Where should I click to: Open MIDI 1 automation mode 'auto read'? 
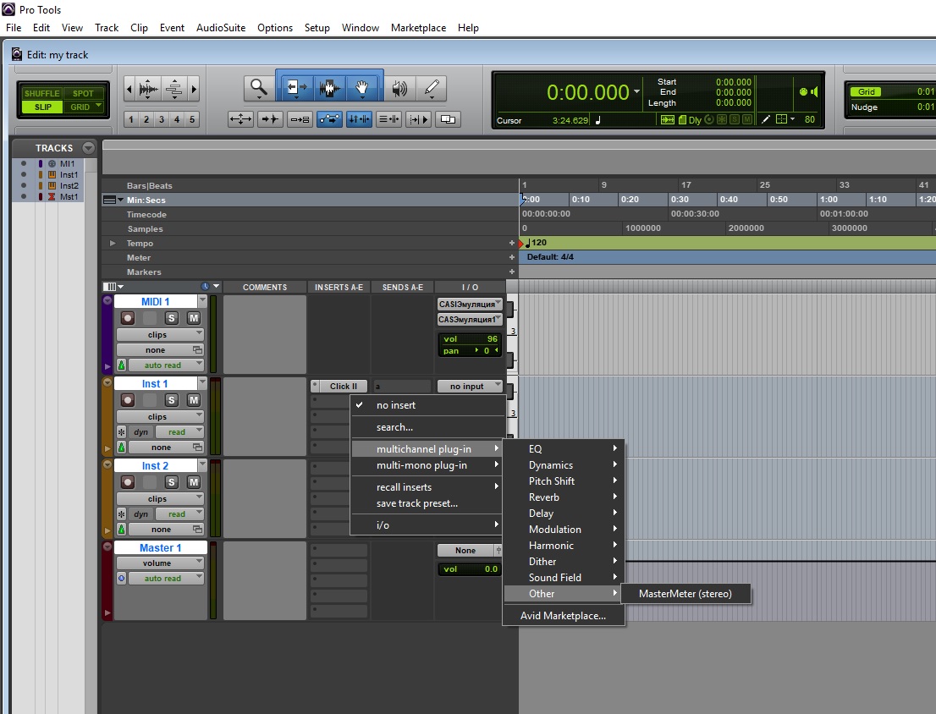pos(166,365)
